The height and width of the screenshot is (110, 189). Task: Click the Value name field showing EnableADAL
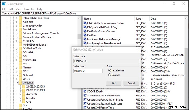[x=106, y=61]
